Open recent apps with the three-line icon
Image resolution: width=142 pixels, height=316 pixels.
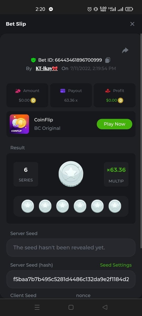tap(37, 307)
